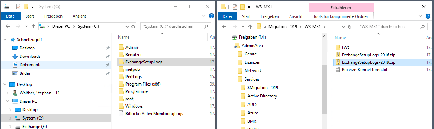Select Geräte folder in tree
The image size is (434, 129).
click(x=251, y=54)
